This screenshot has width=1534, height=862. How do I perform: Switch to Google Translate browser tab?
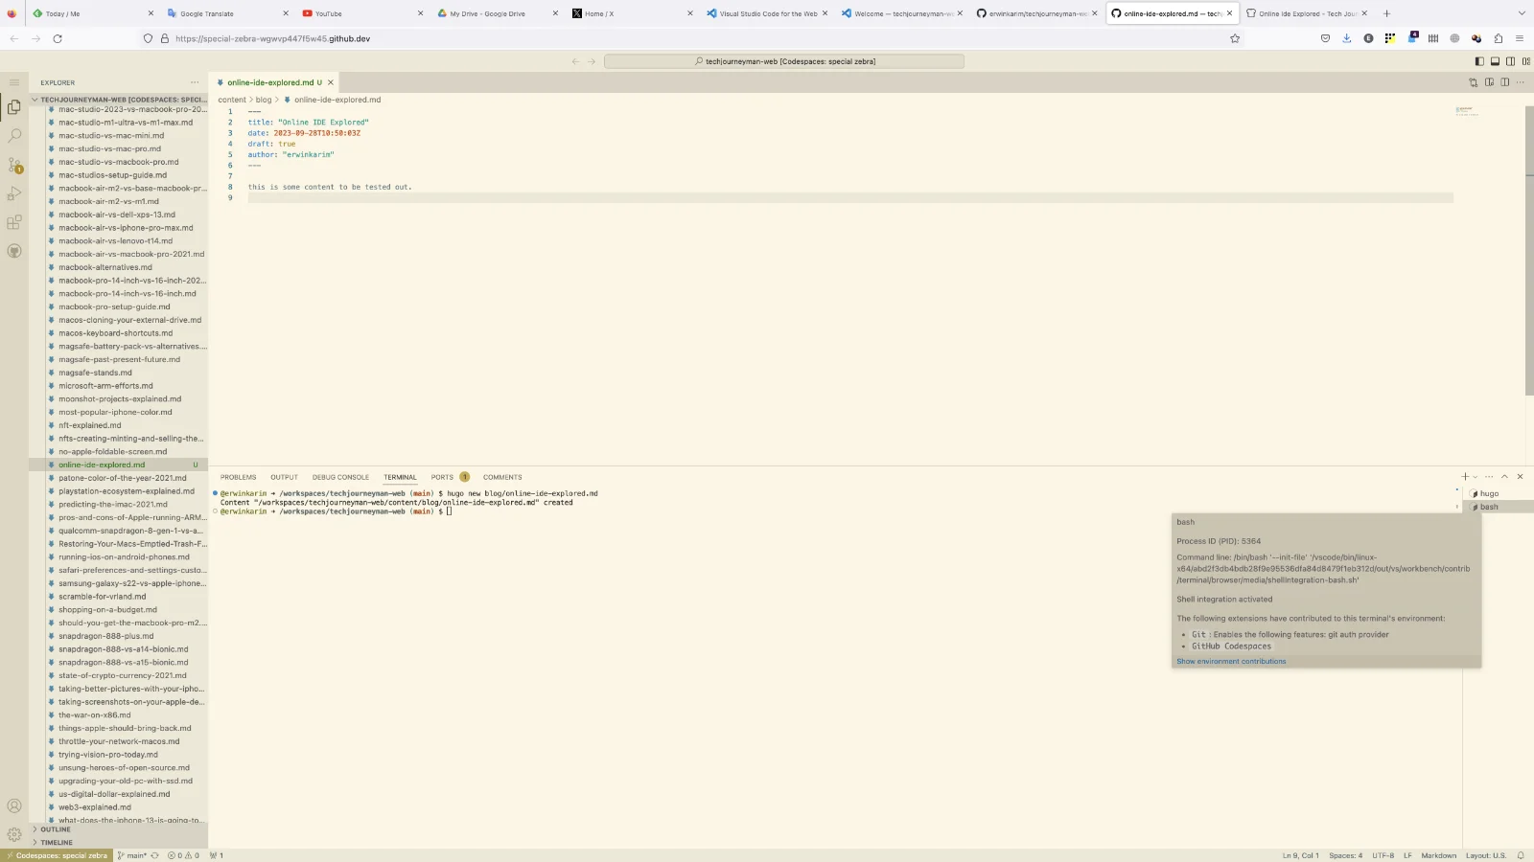226,13
